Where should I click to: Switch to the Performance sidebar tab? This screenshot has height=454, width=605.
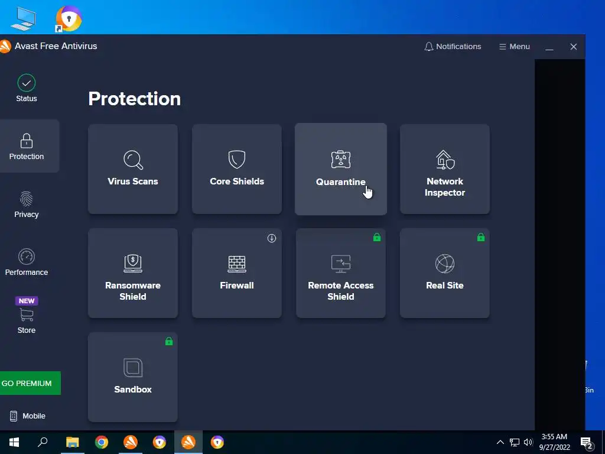click(26, 262)
